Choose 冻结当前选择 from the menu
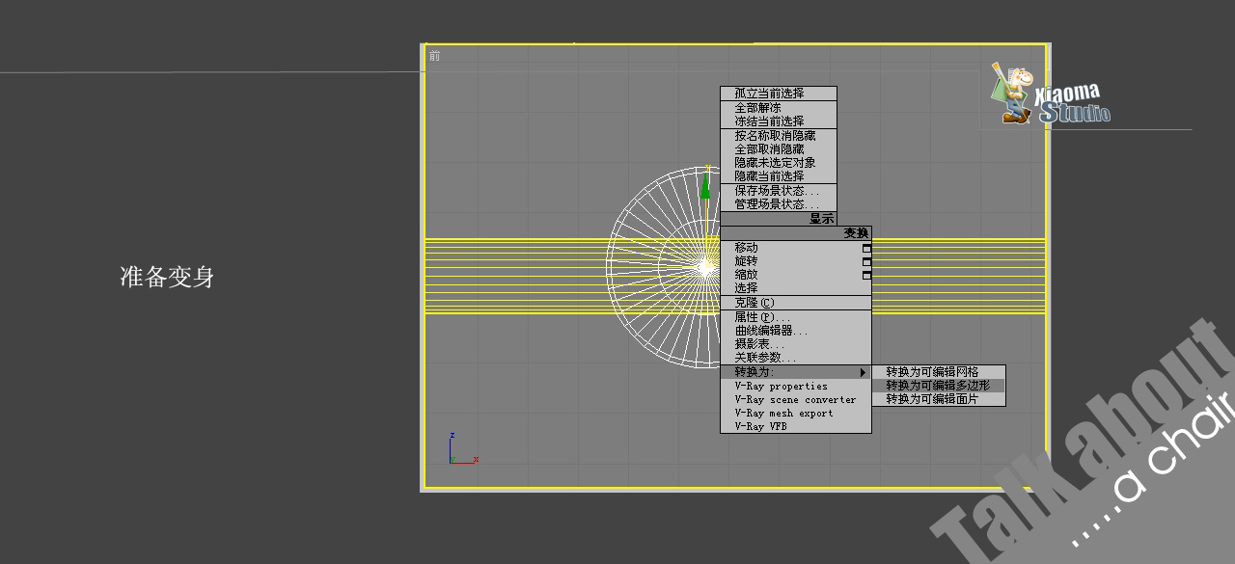The width and height of the screenshot is (1235, 564). pos(769,121)
